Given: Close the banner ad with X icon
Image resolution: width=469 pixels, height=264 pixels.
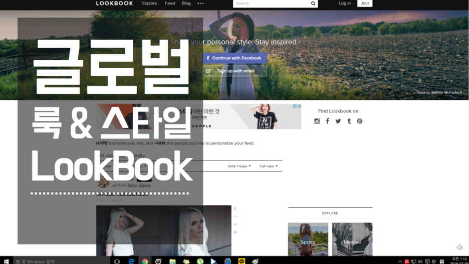Looking at the screenshot, I should tap(299, 106).
